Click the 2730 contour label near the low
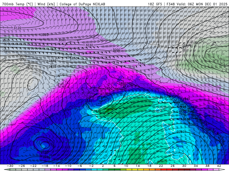The width and height of the screenshot is (229, 171). pyautogui.click(x=45, y=152)
